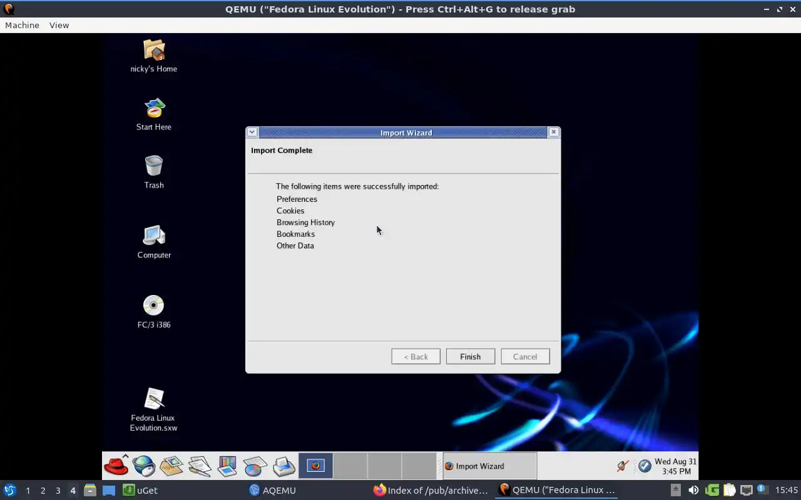Select the Trash desktop icon
The height and width of the screenshot is (500, 801).
pos(154,172)
